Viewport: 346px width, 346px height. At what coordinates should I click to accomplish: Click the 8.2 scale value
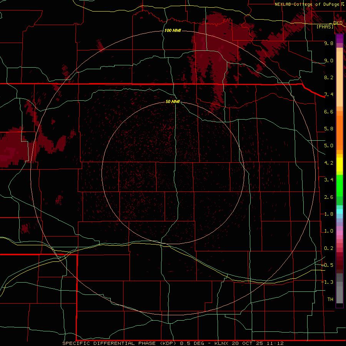pos(329,77)
